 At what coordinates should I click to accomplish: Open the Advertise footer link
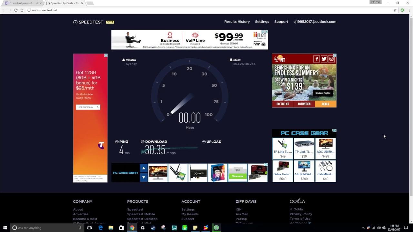coord(81,214)
